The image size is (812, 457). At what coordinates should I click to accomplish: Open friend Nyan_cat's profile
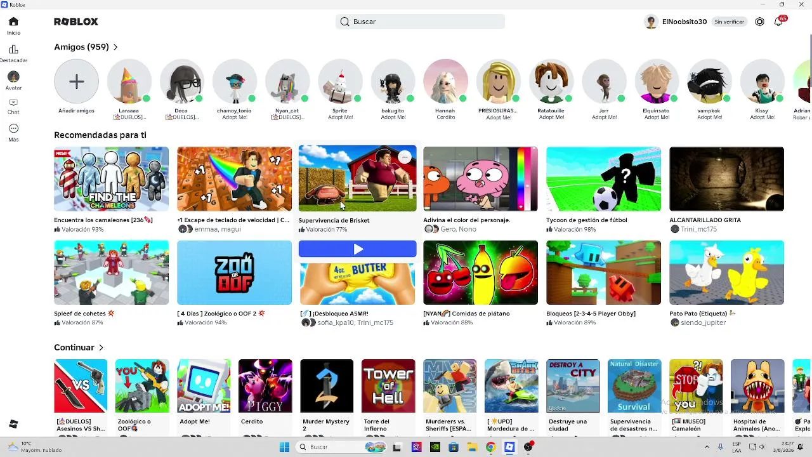click(287, 81)
